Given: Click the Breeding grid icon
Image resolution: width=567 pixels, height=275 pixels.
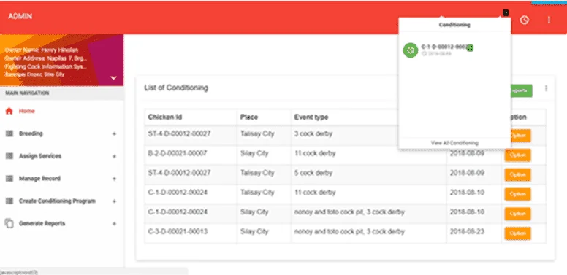Looking at the screenshot, I should point(9,133).
